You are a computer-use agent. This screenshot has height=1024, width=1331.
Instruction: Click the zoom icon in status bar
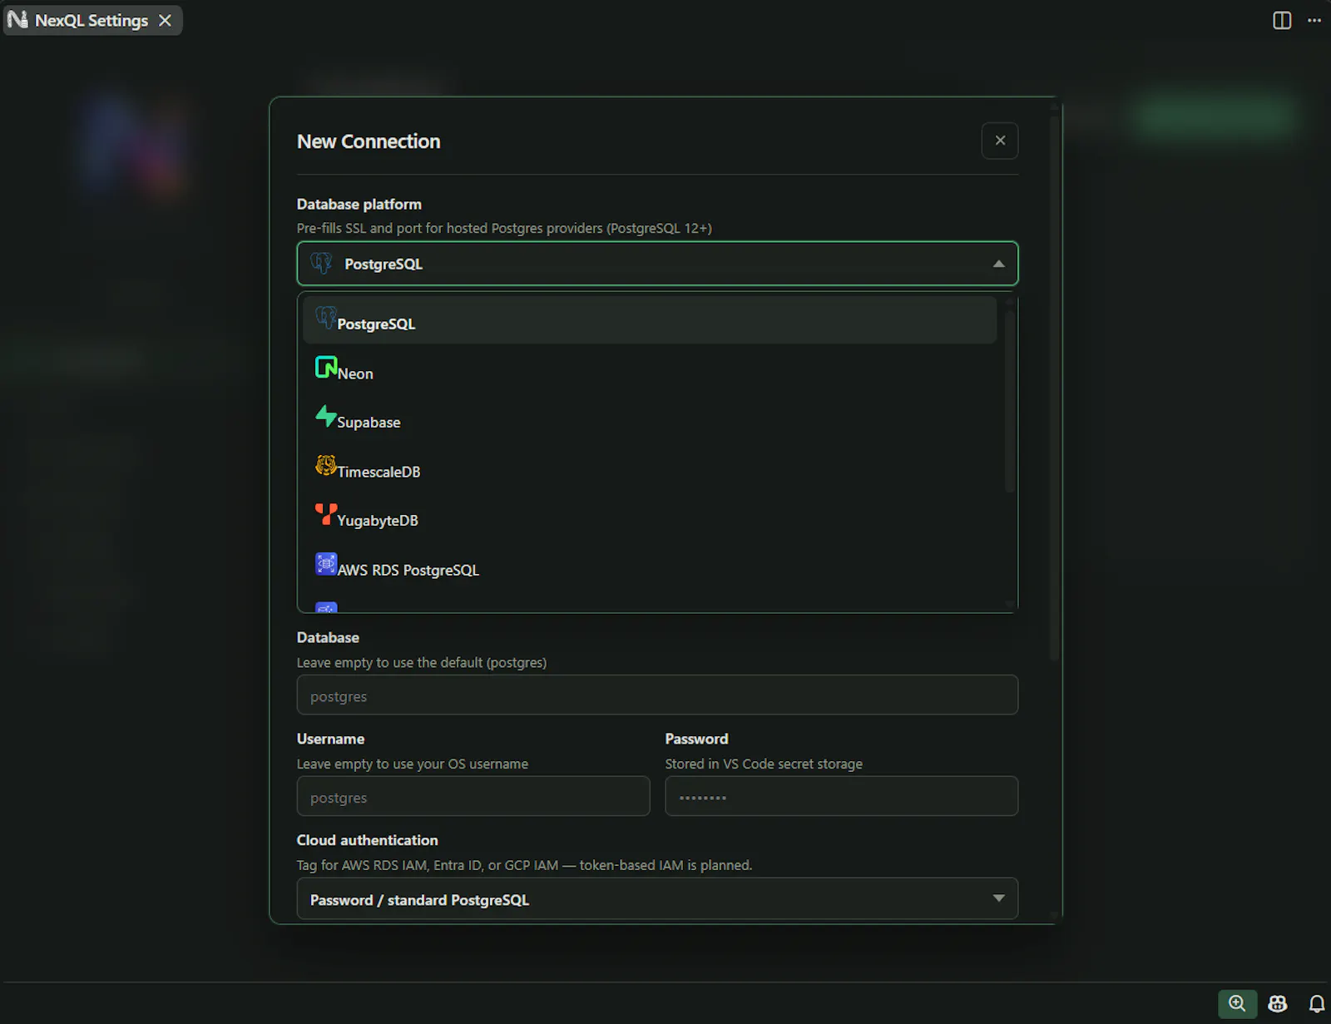tap(1237, 1003)
